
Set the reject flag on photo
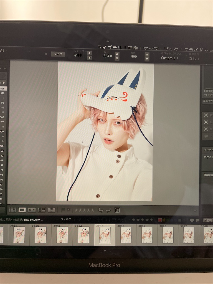pos(69,210)
